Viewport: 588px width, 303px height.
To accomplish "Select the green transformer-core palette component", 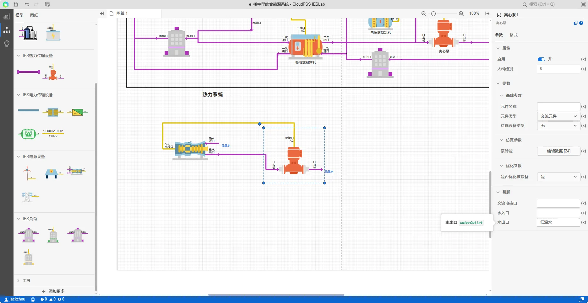I will (29, 134).
